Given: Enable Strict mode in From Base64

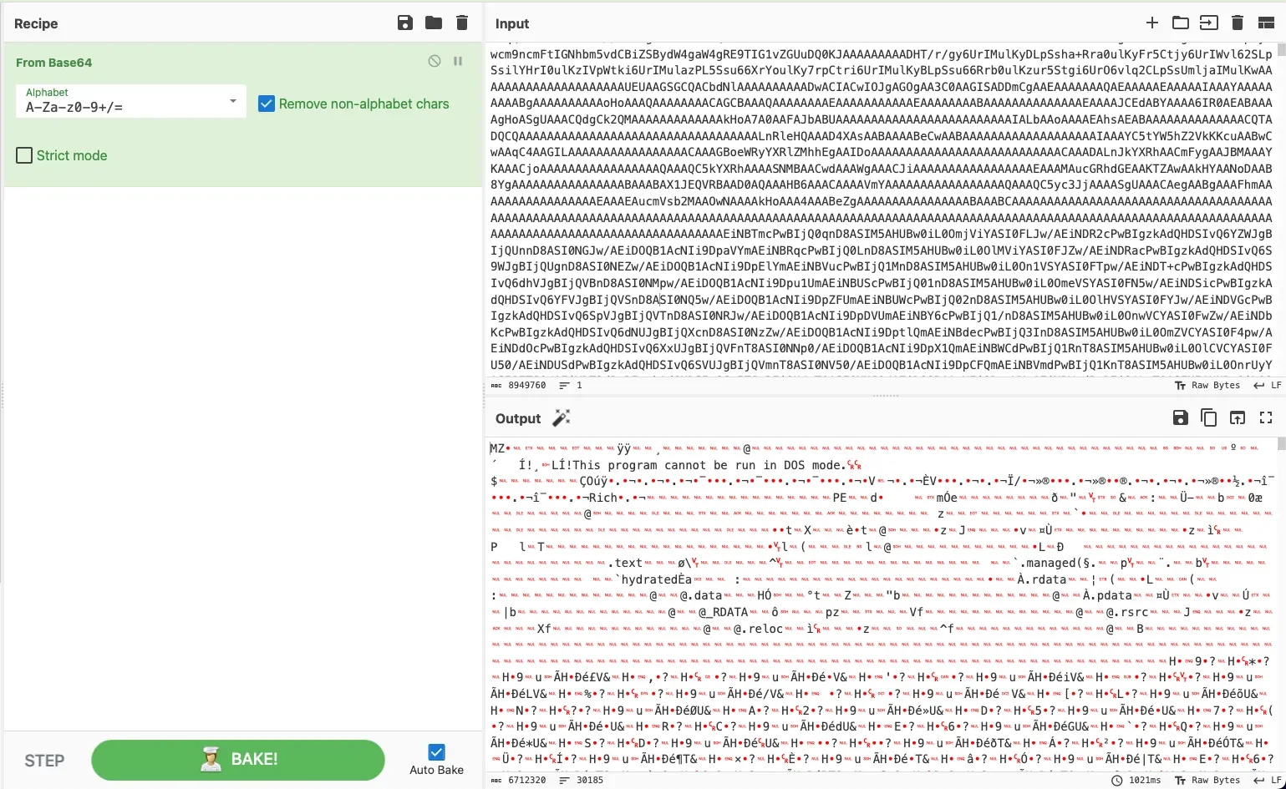Looking at the screenshot, I should click(x=24, y=155).
